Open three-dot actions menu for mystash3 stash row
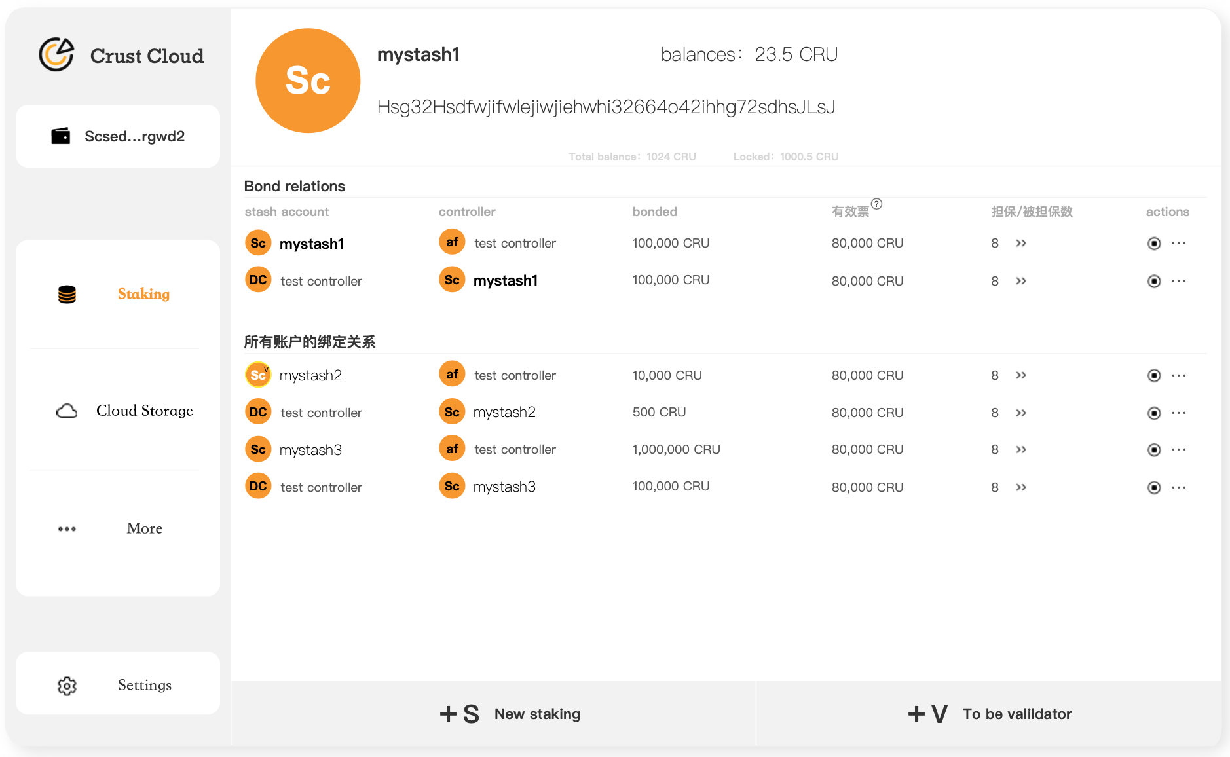 click(1179, 450)
